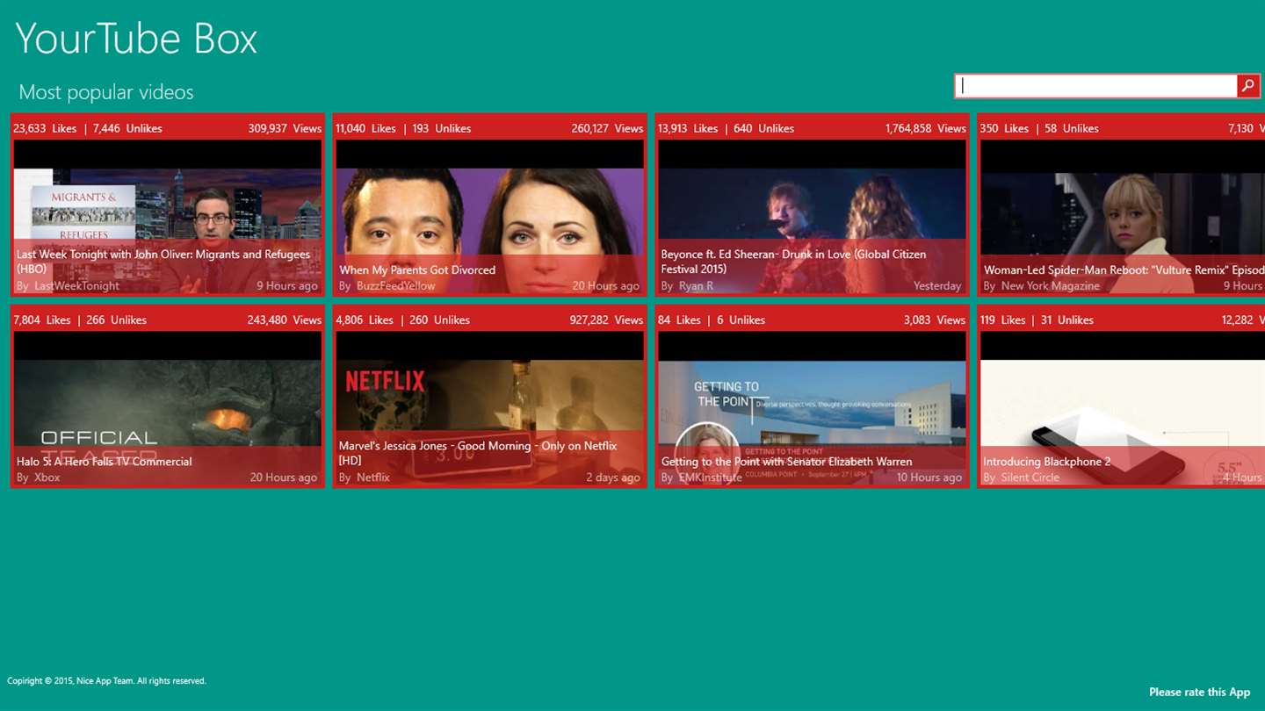The height and width of the screenshot is (711, 1265).
Task: Click the '927,282 Views' count
Action: [x=606, y=320]
